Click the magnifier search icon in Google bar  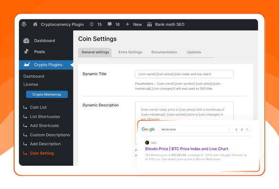[247, 129]
